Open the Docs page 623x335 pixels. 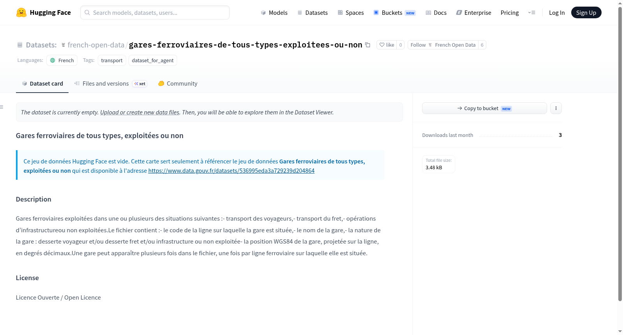pos(436,12)
